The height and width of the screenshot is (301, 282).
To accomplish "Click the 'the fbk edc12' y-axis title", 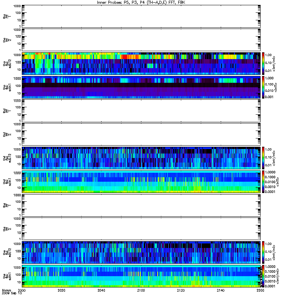I will [7, 252].
